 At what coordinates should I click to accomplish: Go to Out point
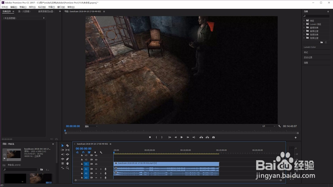194,137
